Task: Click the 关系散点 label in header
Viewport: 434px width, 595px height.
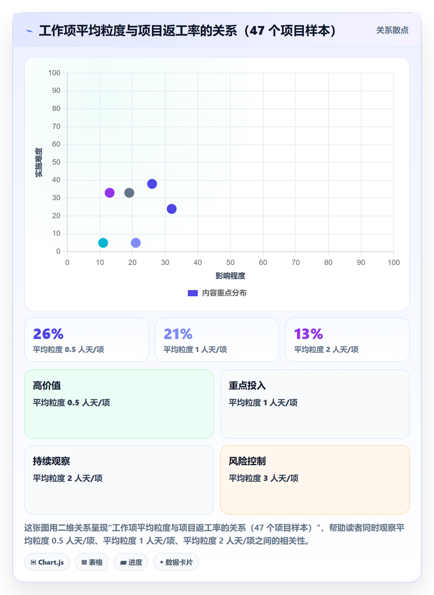Action: [392, 30]
